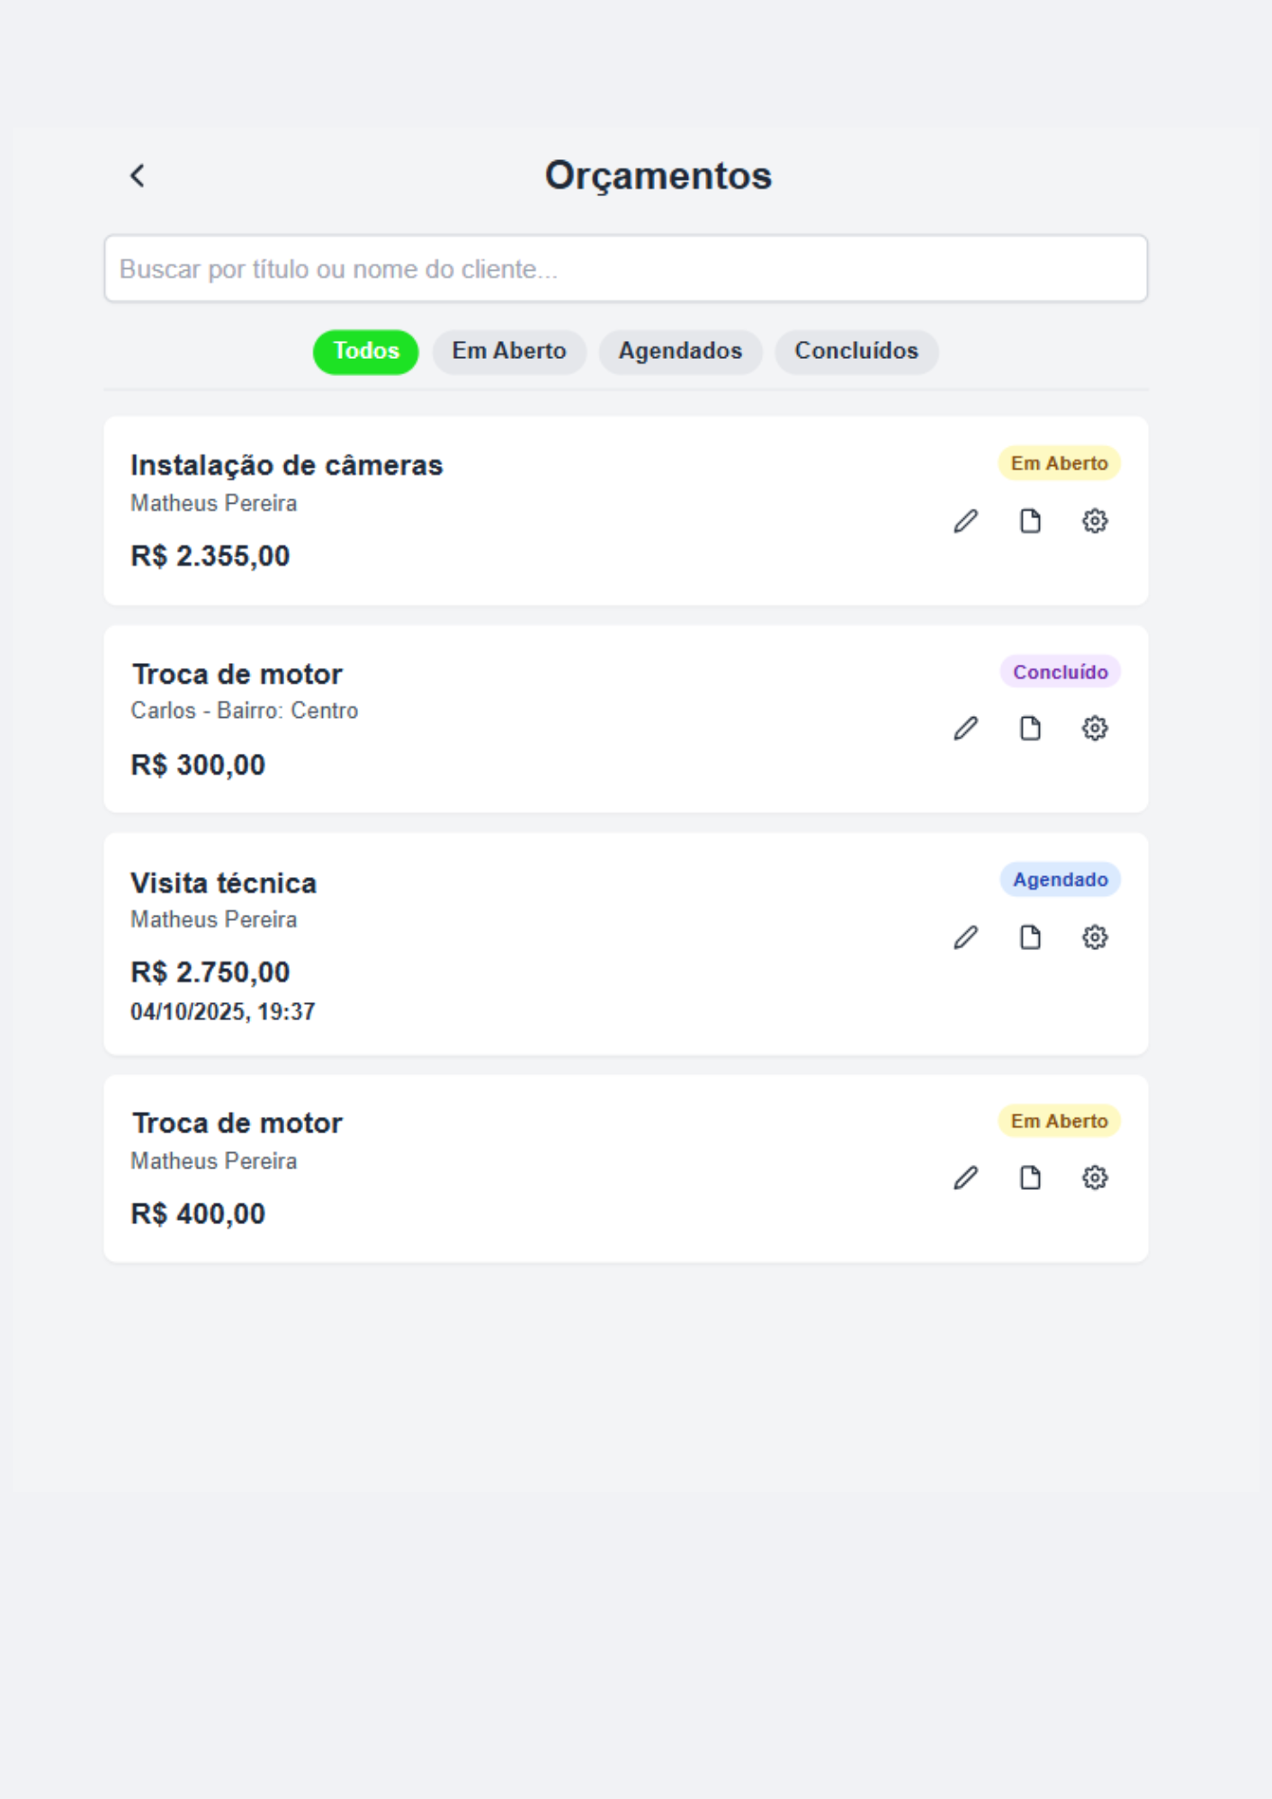The height and width of the screenshot is (1799, 1272).
Task: Click the Agendado badge on Visita técnica
Action: (1060, 880)
